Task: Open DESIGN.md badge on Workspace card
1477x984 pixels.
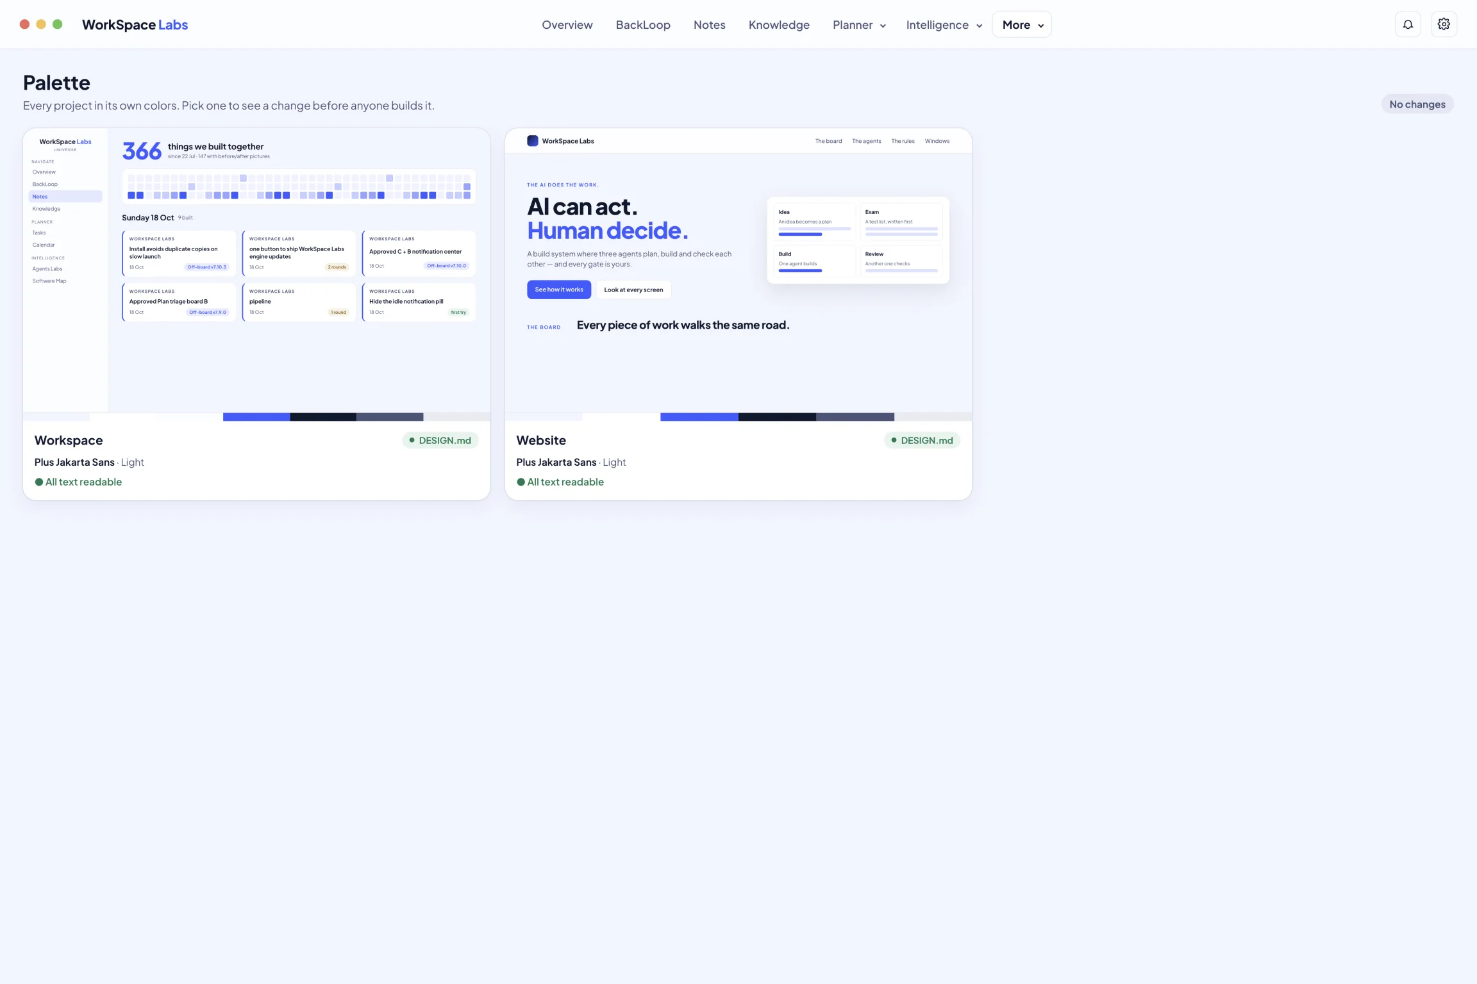Action: pyautogui.click(x=440, y=440)
